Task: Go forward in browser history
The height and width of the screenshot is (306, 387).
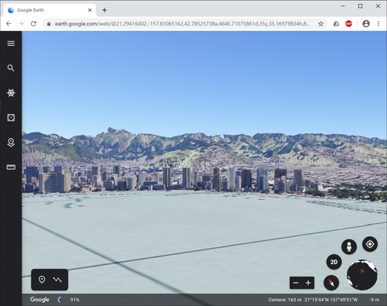Action: [x=21, y=24]
